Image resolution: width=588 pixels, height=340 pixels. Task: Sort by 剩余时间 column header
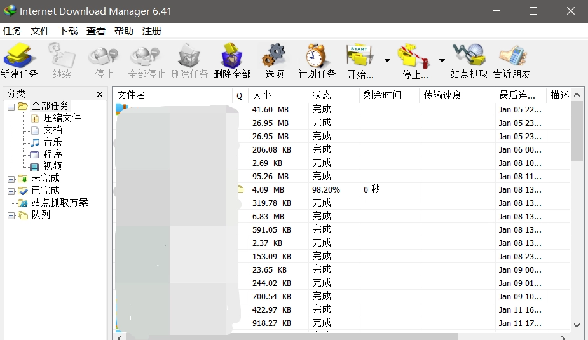[389, 95]
